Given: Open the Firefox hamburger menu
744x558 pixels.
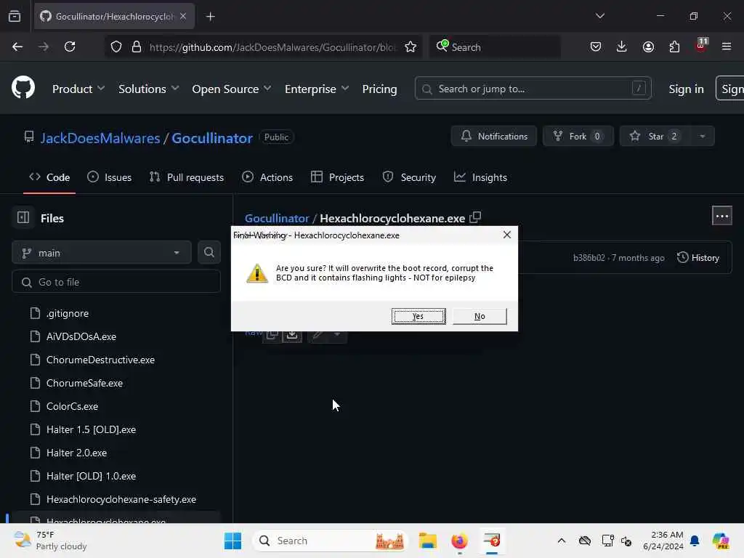Looking at the screenshot, I should tap(727, 46).
